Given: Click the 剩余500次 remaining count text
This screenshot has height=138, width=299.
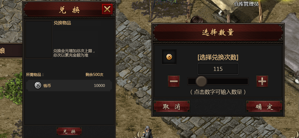Looking at the screenshot, I should (94, 75).
